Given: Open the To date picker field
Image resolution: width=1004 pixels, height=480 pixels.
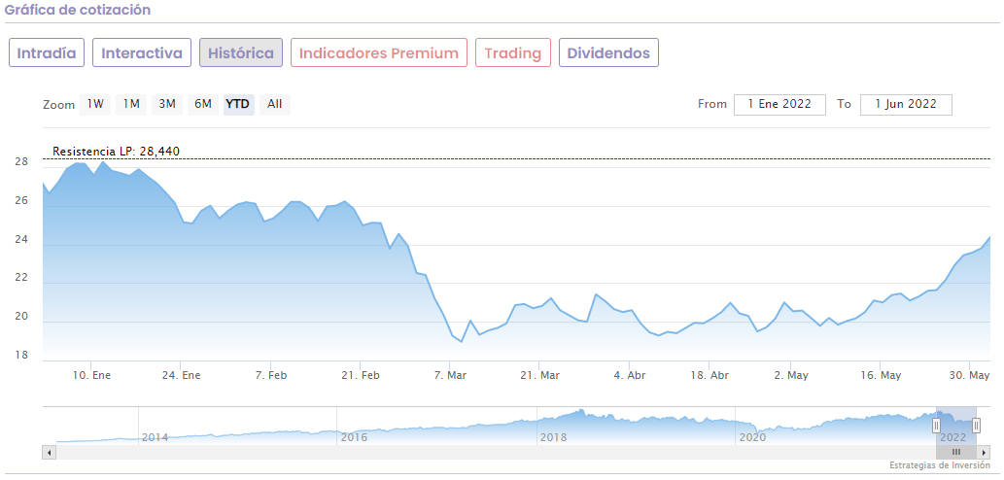Looking at the screenshot, I should [x=906, y=104].
